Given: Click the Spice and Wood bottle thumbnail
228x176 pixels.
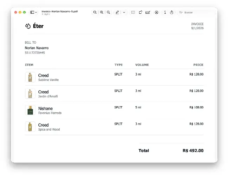Looking at the screenshot, I should [30, 127].
